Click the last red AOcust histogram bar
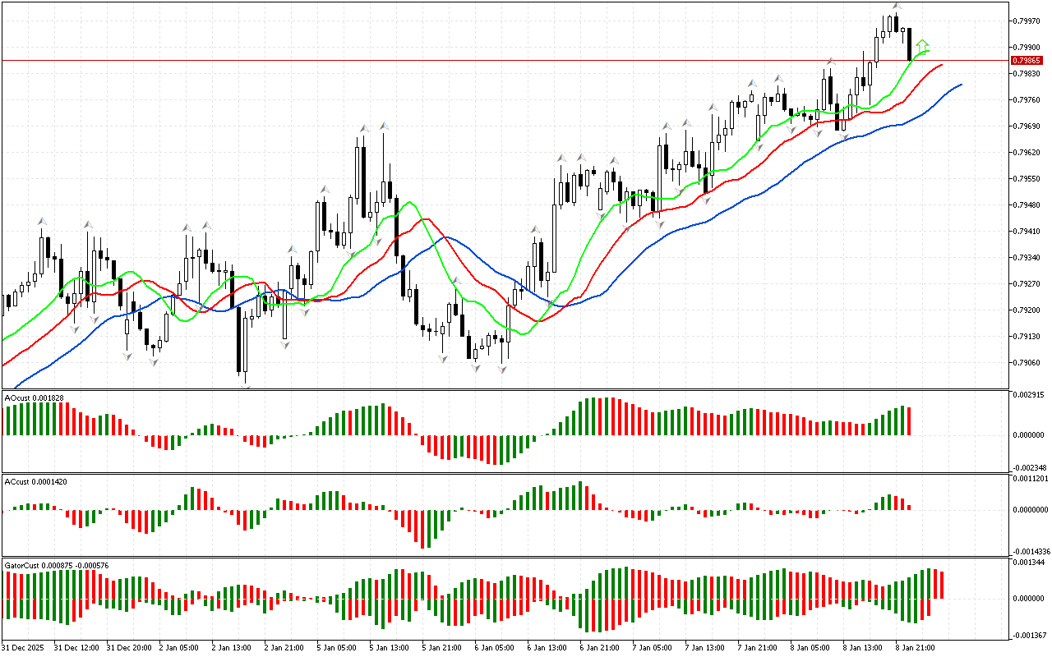The image size is (1052, 657). pyautogui.click(x=910, y=420)
